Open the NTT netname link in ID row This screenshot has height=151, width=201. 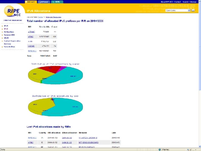coord(88,142)
